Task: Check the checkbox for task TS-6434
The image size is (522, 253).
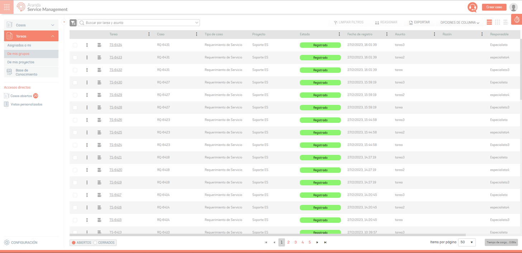Action: (x=75, y=45)
